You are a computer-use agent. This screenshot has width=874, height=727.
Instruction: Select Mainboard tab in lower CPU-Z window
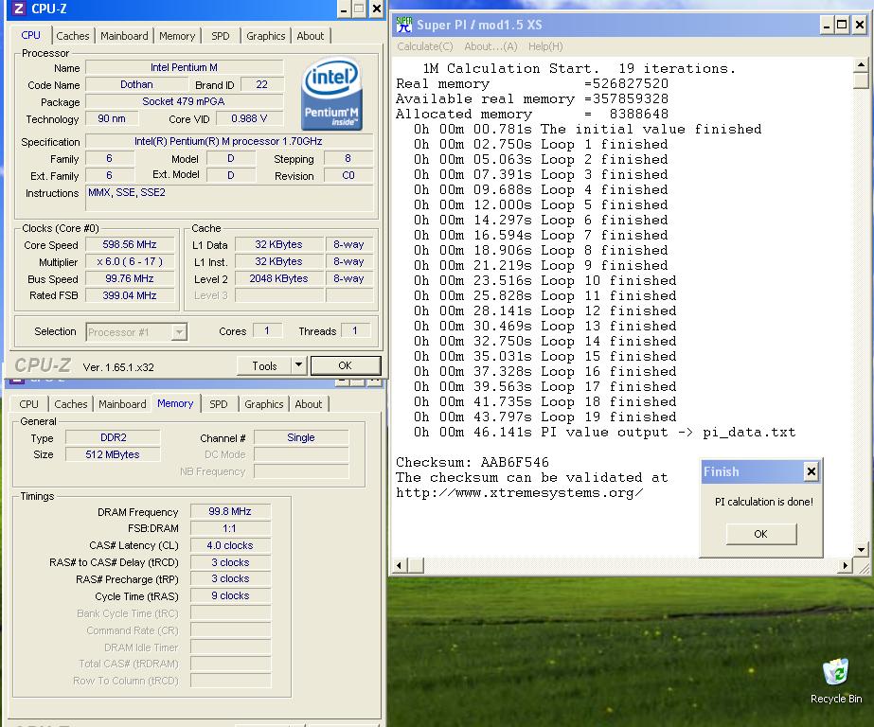(122, 404)
